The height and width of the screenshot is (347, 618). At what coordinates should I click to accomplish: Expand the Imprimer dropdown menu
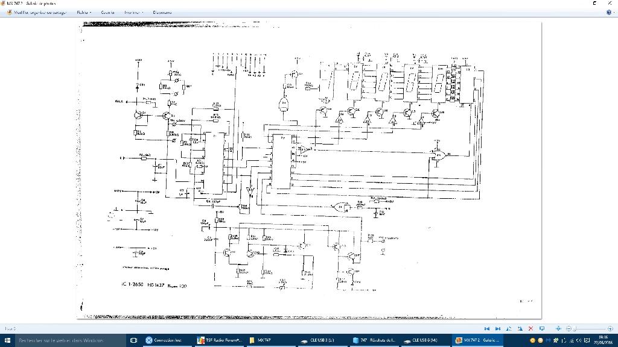pos(133,12)
